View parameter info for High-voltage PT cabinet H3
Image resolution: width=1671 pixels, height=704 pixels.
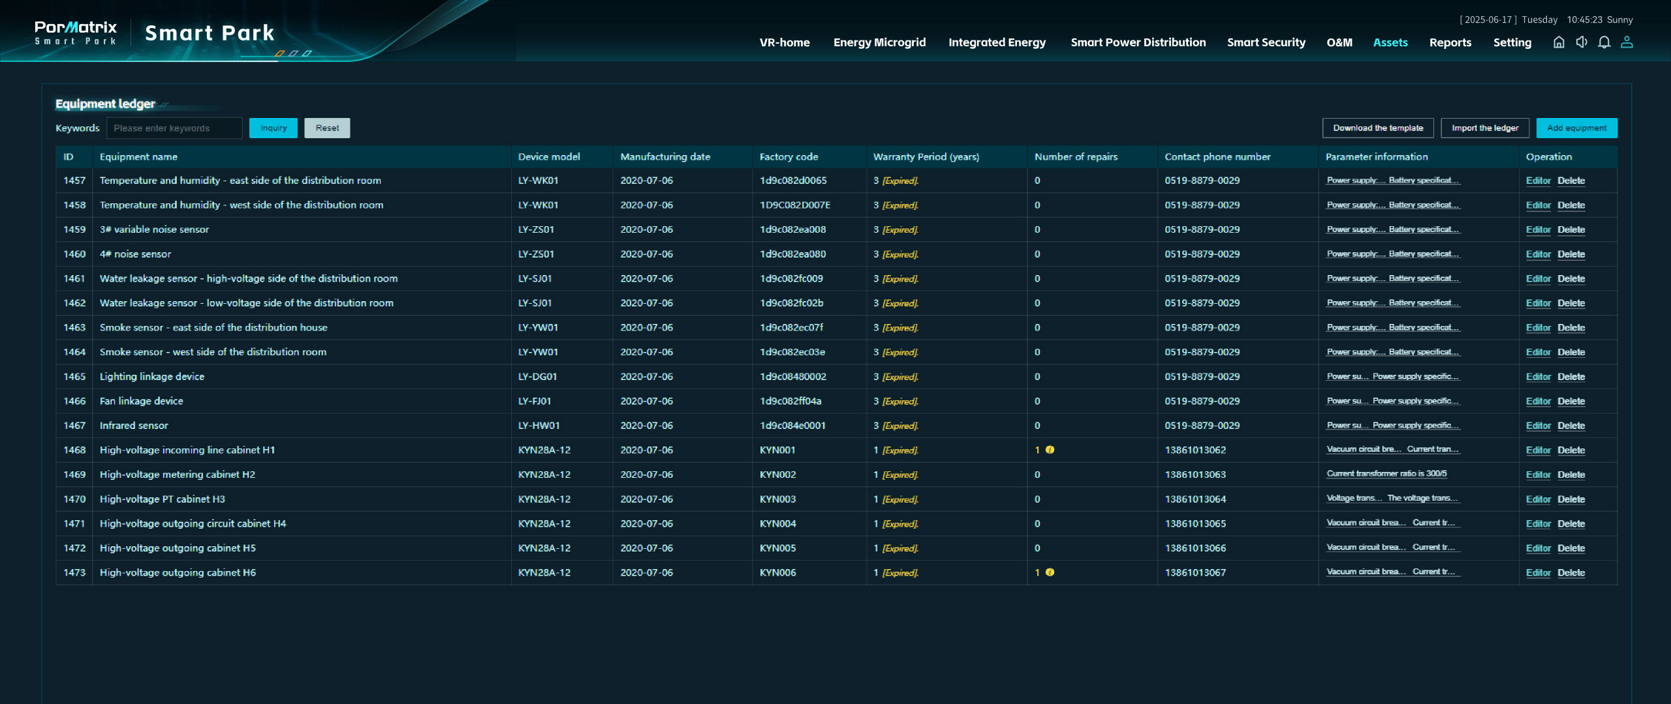coord(1392,499)
